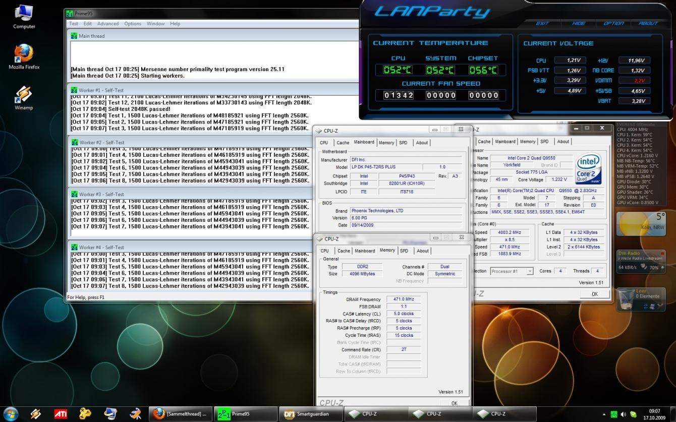Click EXIT on LANParty Smartguardian
This screenshot has width=676, height=422.
pyautogui.click(x=542, y=23)
